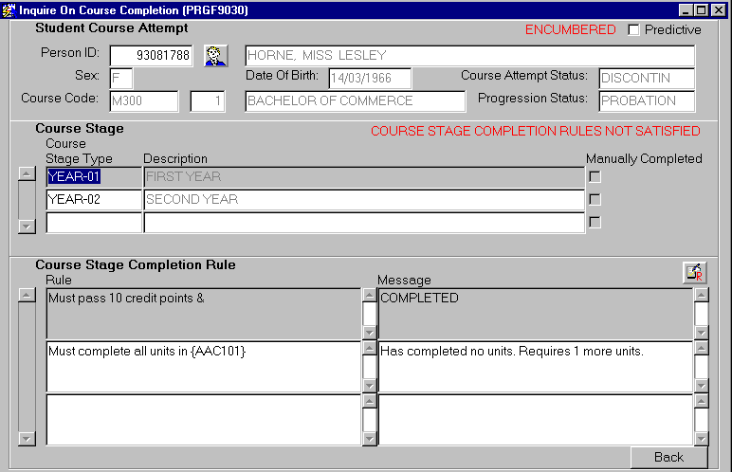
Task: Tick Manually Completed checkbox on empty third row
Action: click(595, 223)
